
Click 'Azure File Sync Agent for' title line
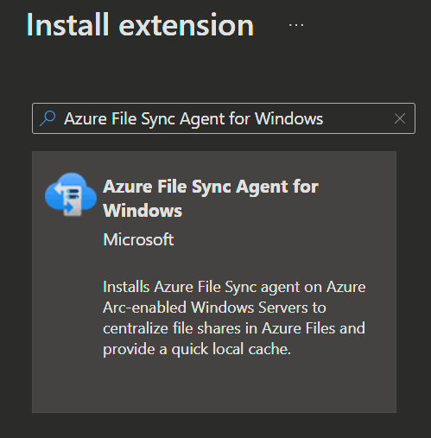[211, 187]
